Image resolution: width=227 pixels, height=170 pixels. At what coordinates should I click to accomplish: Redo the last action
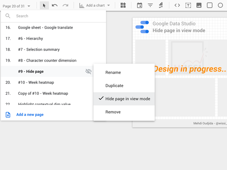[65, 6]
